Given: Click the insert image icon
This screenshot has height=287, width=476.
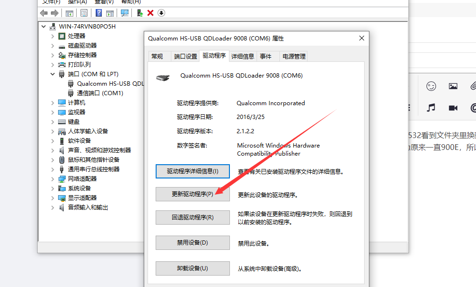Looking at the screenshot, I should point(453,86).
